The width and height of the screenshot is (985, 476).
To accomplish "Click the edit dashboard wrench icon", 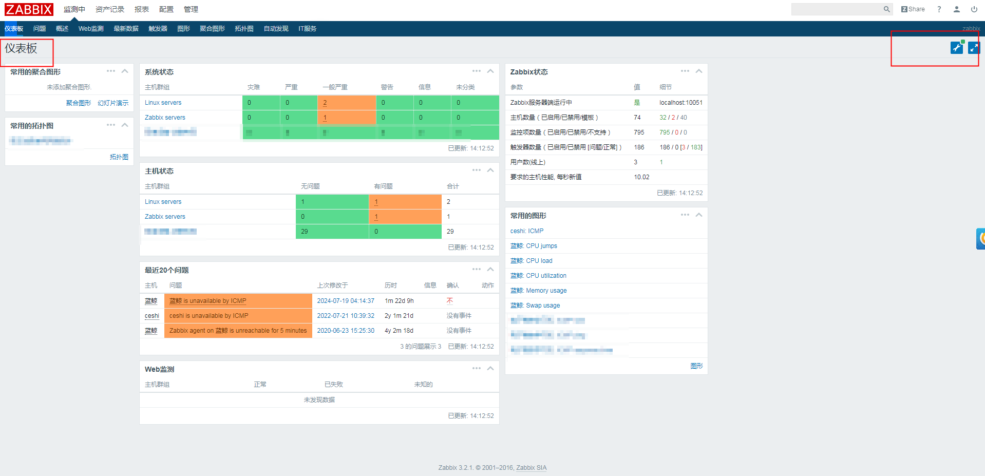I will pyautogui.click(x=956, y=48).
